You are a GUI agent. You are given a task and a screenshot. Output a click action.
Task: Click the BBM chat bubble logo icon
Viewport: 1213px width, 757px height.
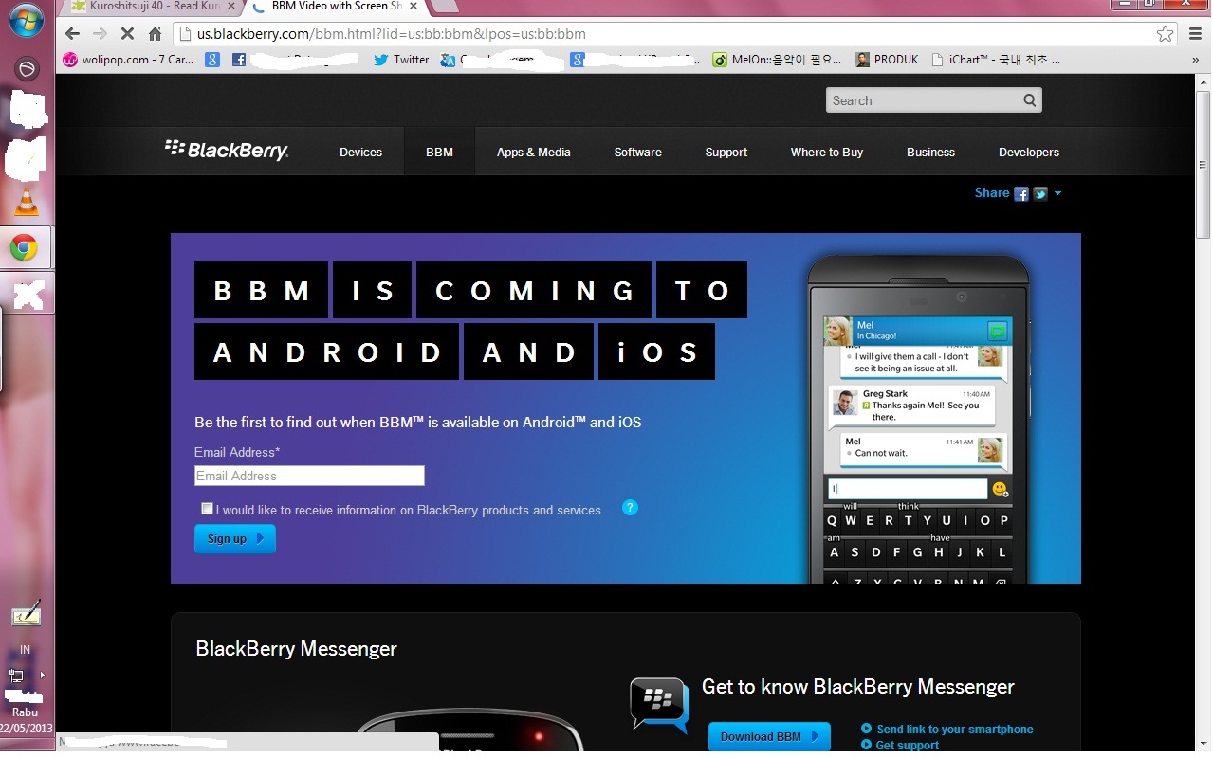pos(659,704)
